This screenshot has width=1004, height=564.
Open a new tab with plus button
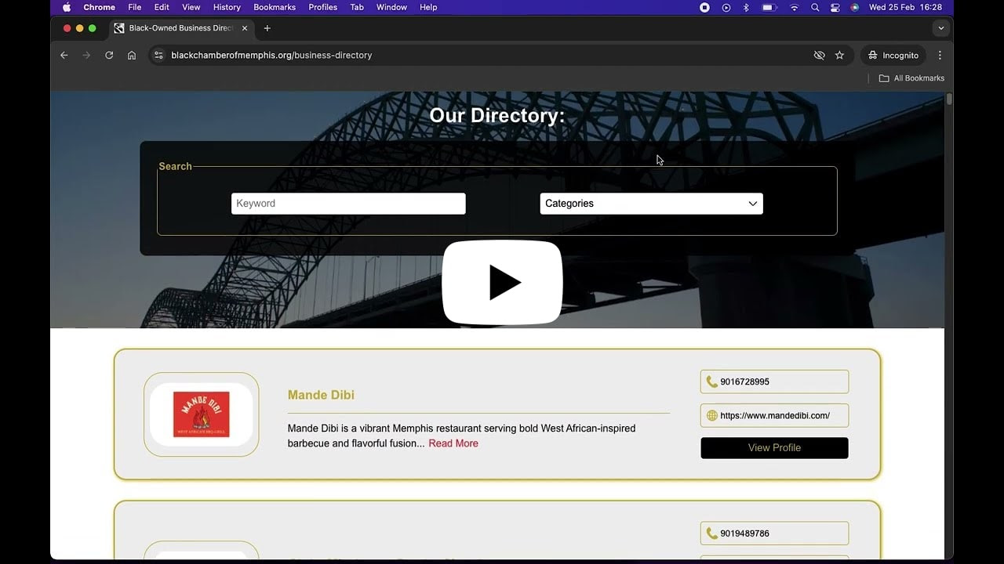coord(267,28)
